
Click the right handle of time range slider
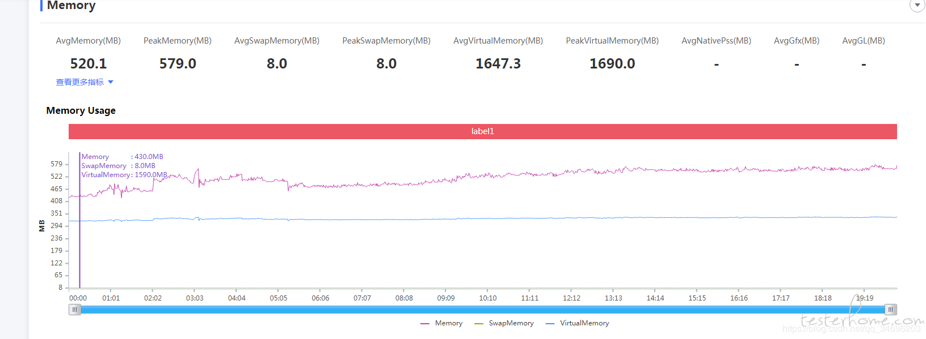(891, 310)
